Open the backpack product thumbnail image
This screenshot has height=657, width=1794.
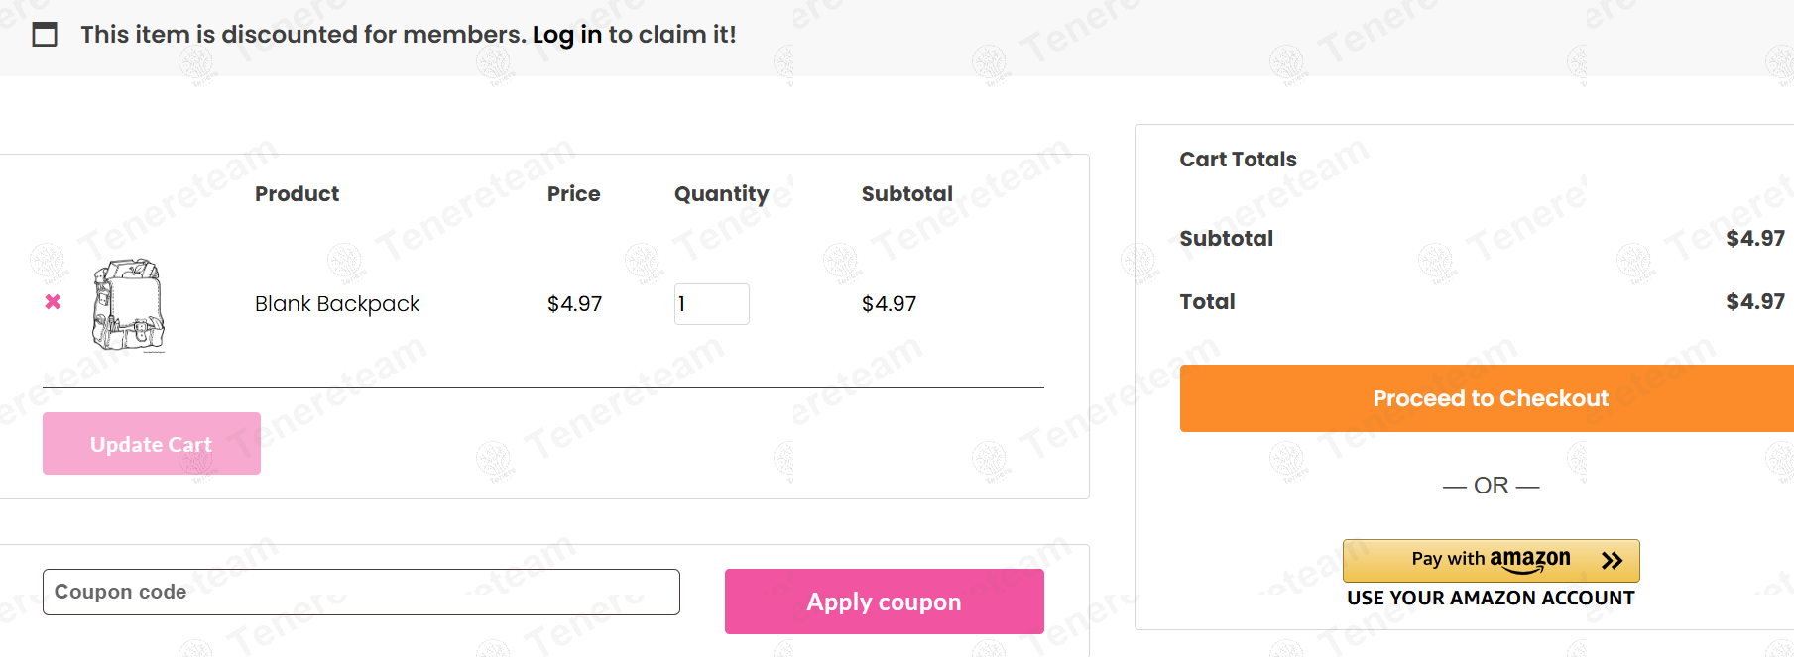tap(129, 304)
